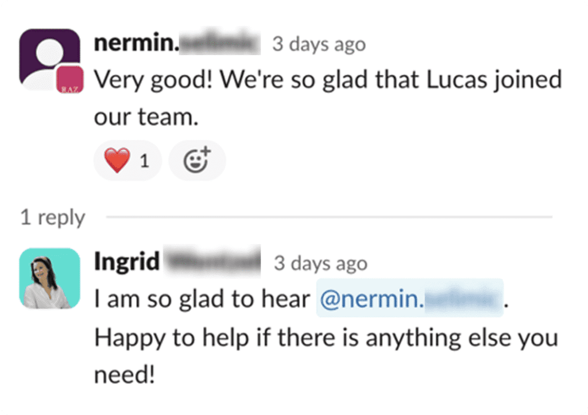
Task: Click the add reaction smiley icon
Action: point(198,161)
